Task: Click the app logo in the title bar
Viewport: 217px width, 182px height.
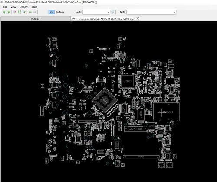Action: point(2,3)
